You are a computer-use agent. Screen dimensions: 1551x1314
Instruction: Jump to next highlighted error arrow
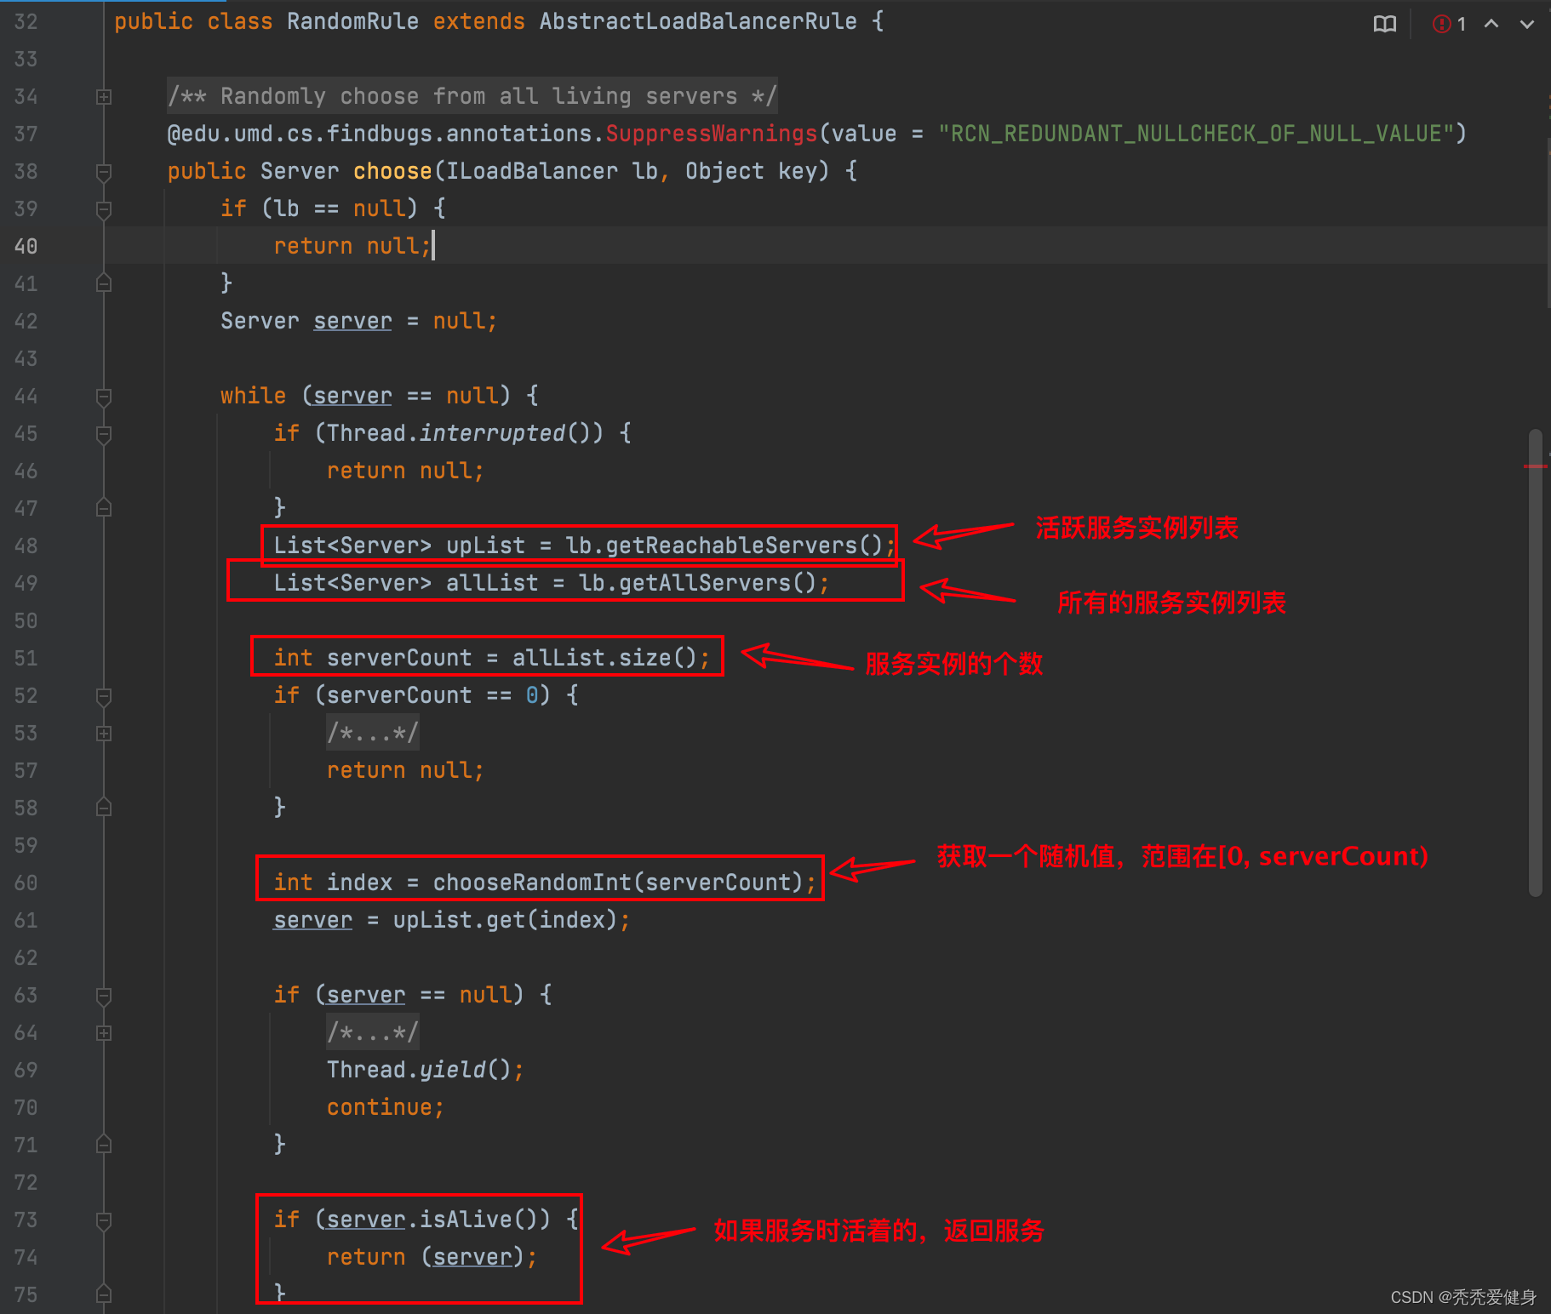click(1527, 24)
